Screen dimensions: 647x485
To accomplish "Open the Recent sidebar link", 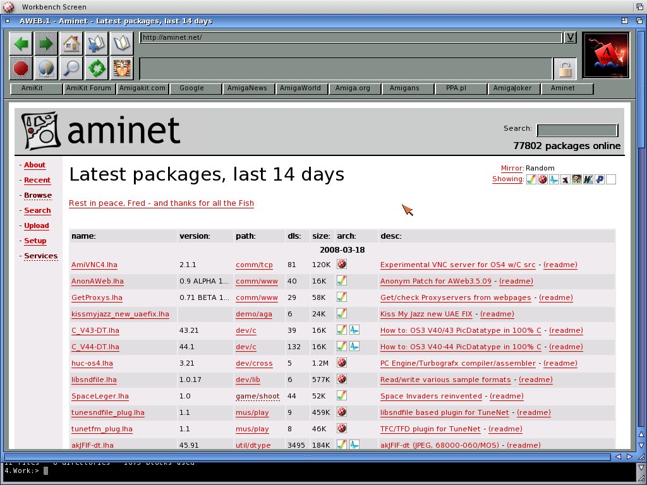I will [x=37, y=180].
